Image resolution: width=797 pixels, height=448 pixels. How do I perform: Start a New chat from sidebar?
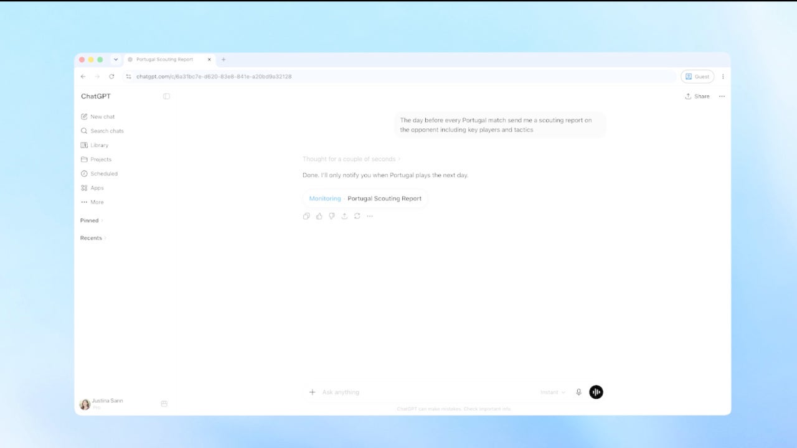pos(98,117)
